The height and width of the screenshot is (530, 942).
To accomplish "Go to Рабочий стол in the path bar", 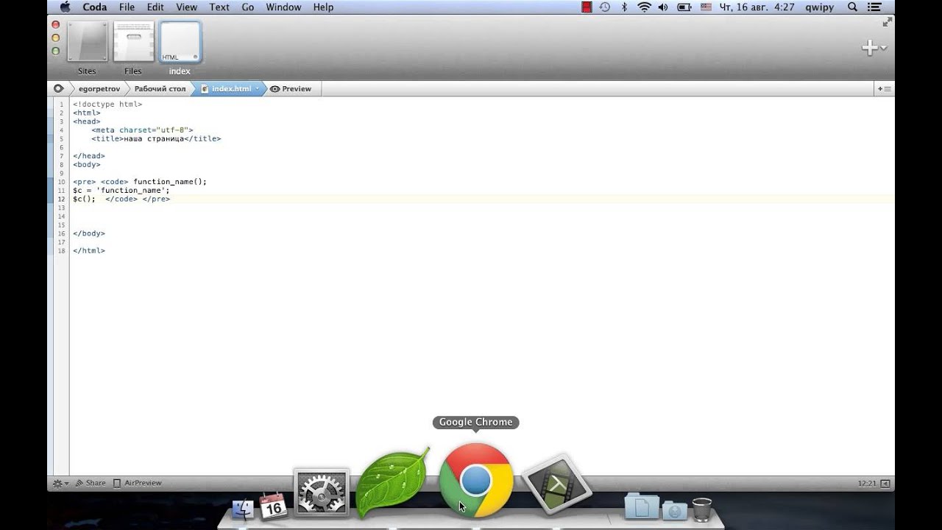I will tap(160, 88).
